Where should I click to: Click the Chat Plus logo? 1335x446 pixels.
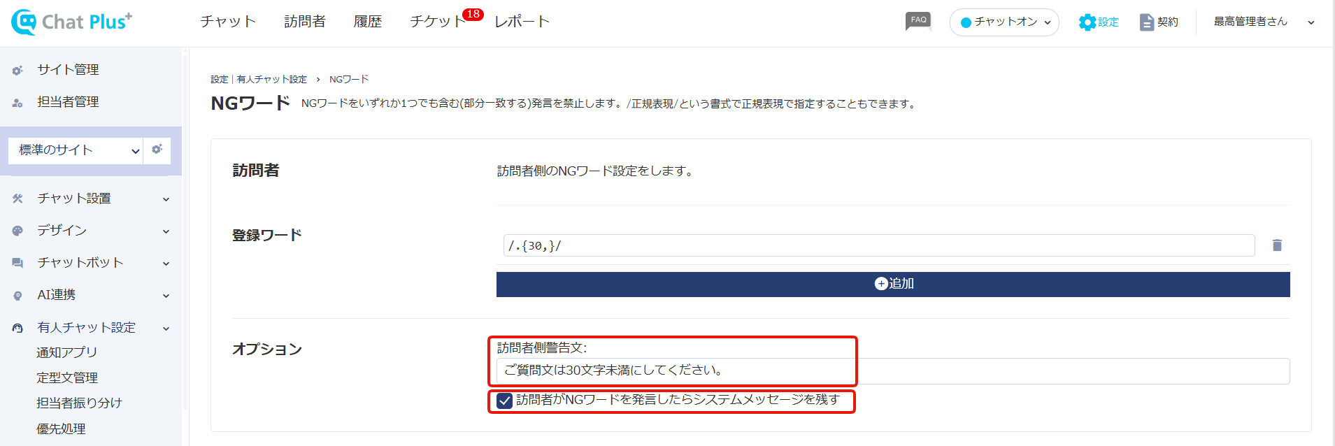tap(71, 22)
